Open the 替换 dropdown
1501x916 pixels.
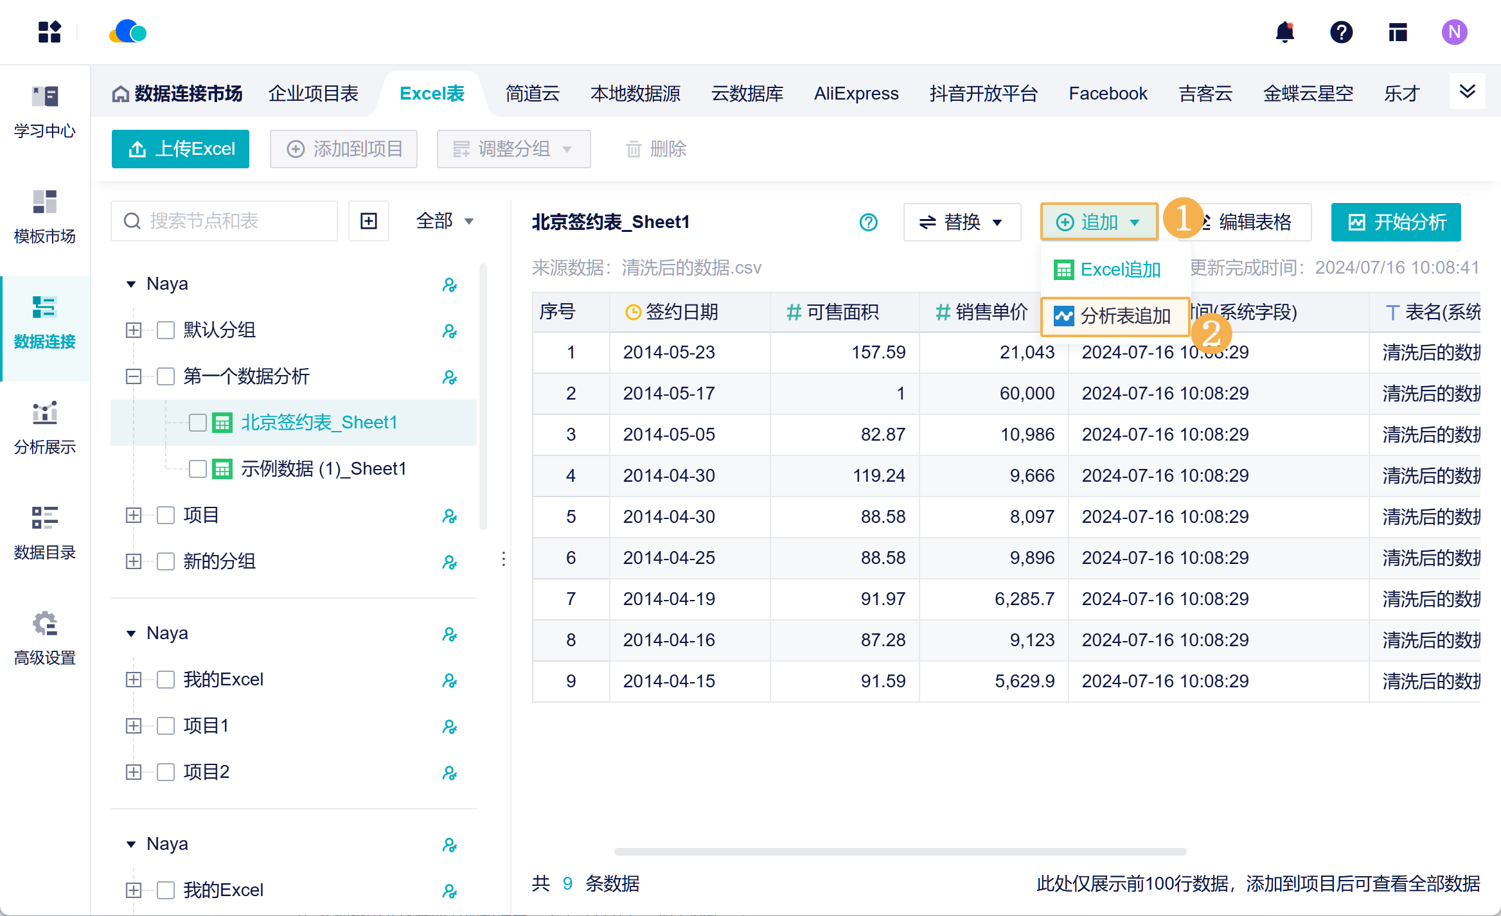point(961,222)
